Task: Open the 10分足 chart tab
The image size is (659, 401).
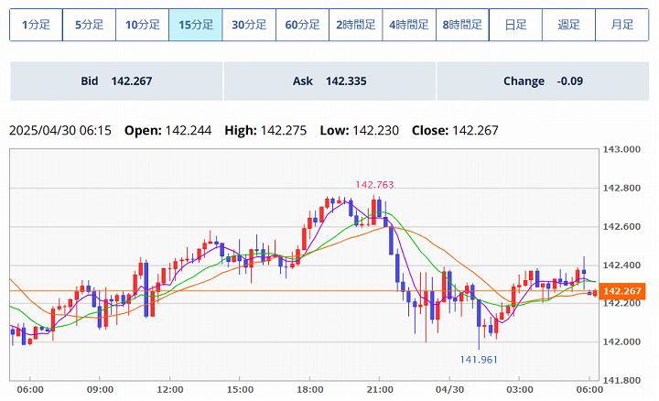Action: [142, 25]
